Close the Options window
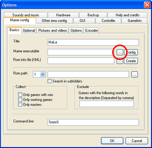 147,5
